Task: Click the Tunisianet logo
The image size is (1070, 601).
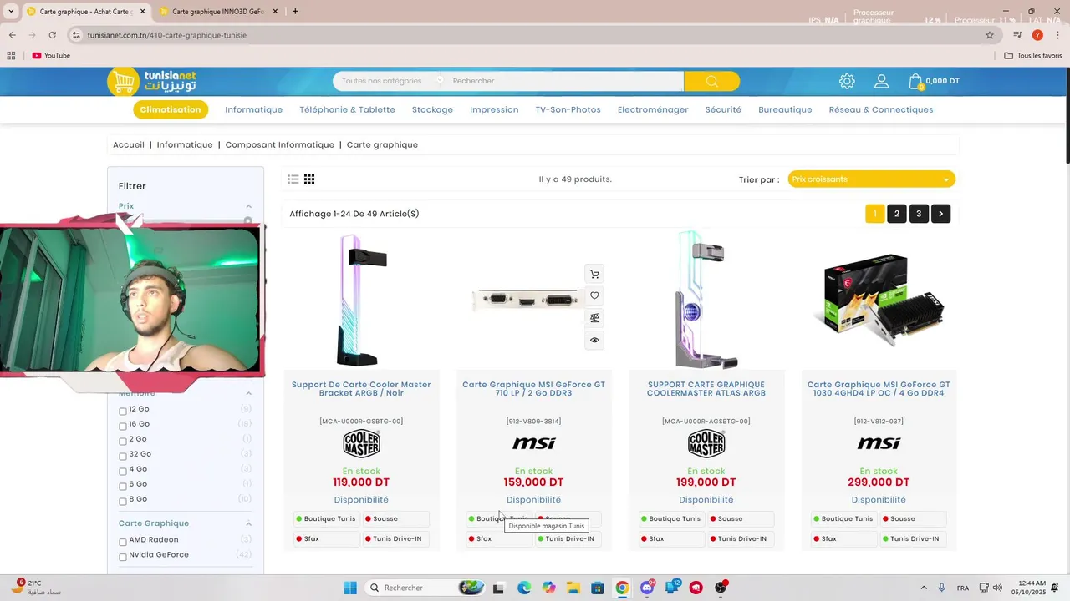Action: tap(152, 81)
